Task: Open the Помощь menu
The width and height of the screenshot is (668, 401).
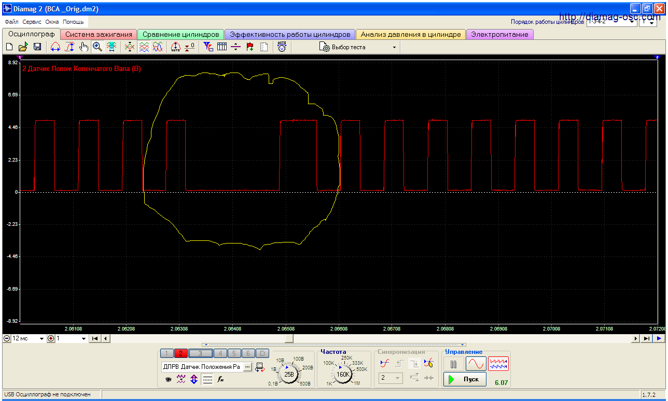Action: 73,22
